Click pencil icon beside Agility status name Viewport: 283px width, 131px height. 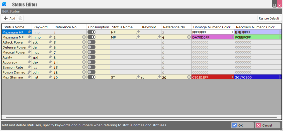point(30,57)
